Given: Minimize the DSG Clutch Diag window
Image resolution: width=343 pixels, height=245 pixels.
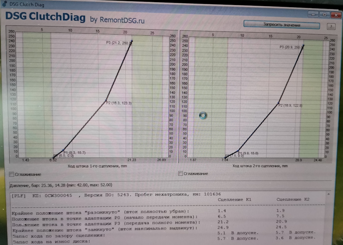Looking at the screenshot, I should [x=313, y=14].
